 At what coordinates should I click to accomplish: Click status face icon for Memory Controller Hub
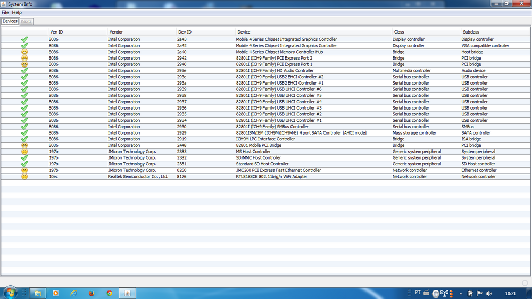point(24,52)
